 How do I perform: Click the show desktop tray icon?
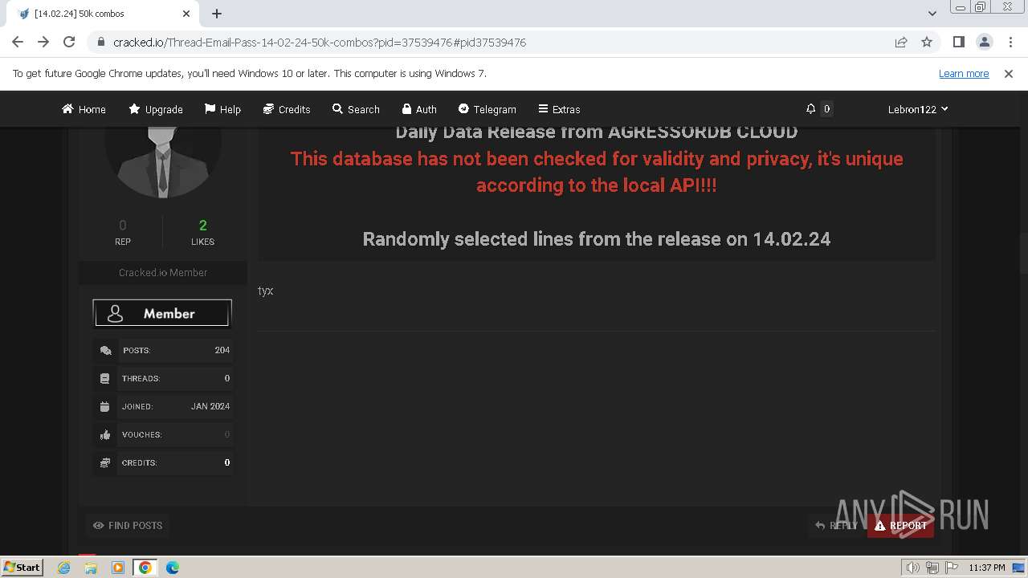1018,568
